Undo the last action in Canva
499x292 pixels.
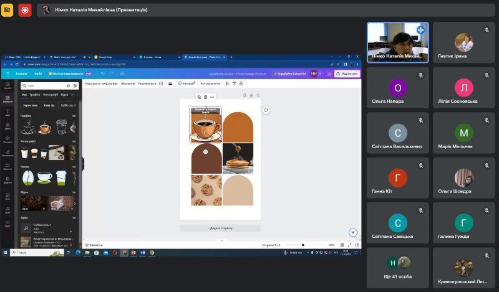[x=102, y=73]
